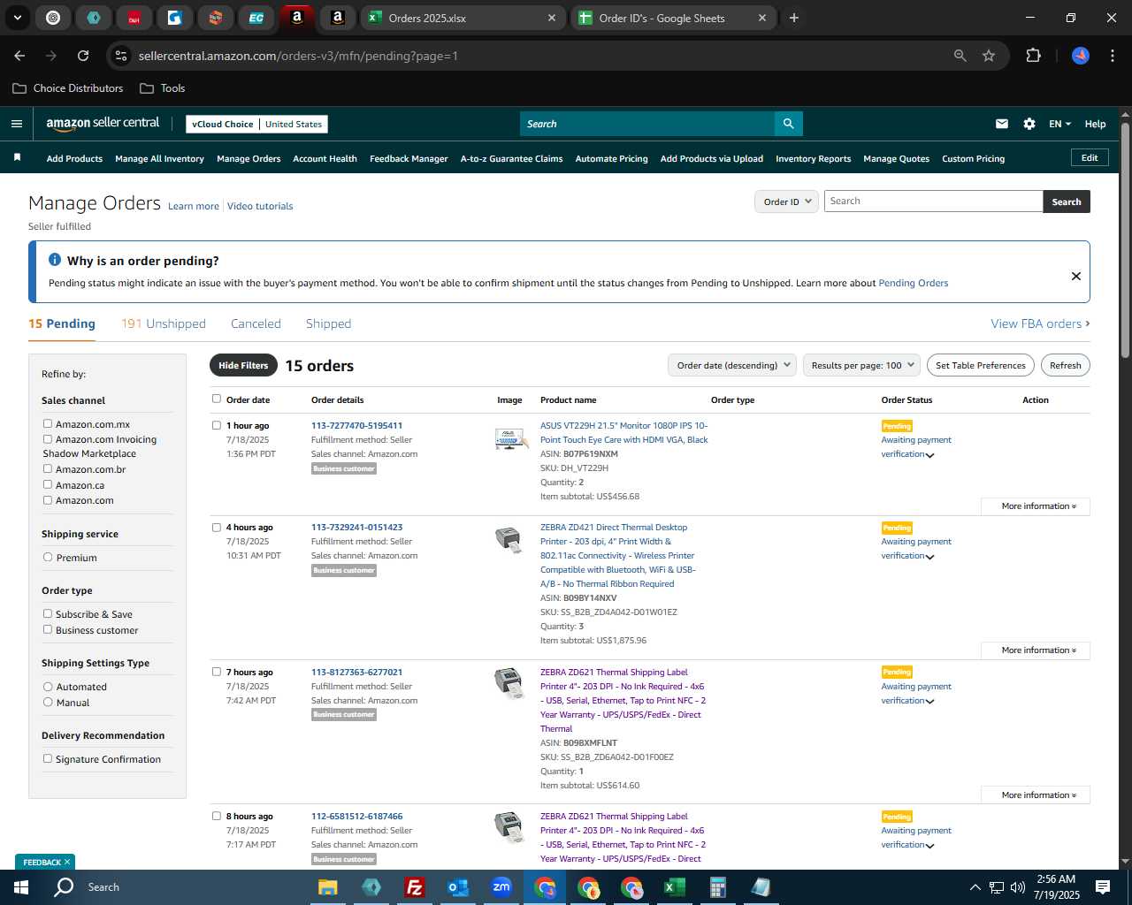The height and width of the screenshot is (905, 1132).
Task: Expand More information for ZEBRA ZD421 order
Action: click(1036, 650)
